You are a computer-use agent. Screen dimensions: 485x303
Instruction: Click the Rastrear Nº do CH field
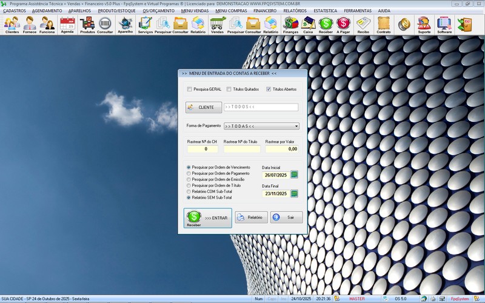(x=202, y=149)
